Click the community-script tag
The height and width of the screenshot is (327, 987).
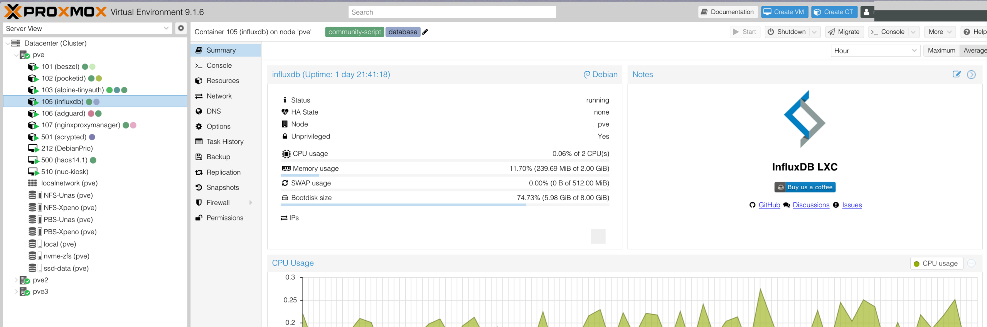354,32
